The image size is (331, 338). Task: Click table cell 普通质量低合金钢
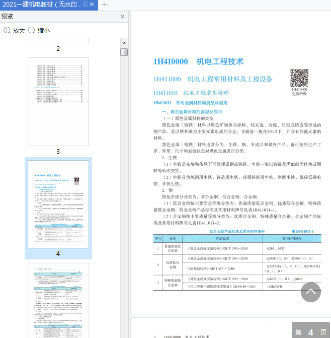(x=173, y=248)
